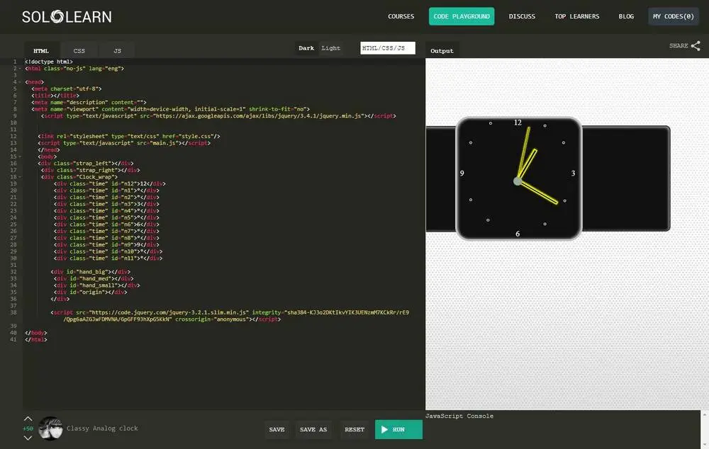Click the code line with id "n12"
Viewport: 709px width, 449px height.
(x=109, y=184)
